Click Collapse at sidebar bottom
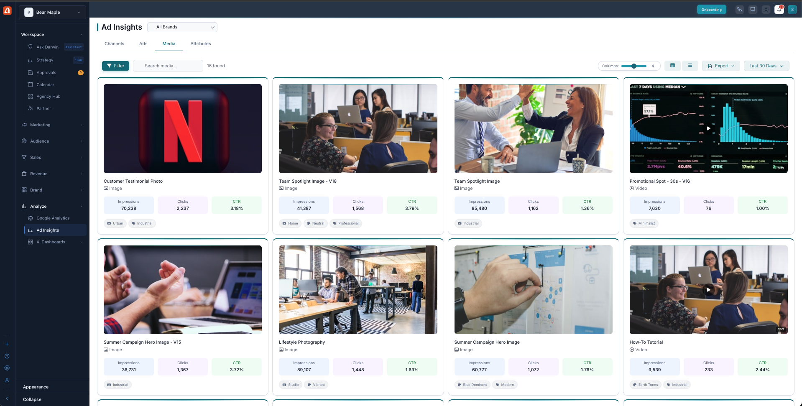This screenshot has width=802, height=406. (x=32, y=399)
